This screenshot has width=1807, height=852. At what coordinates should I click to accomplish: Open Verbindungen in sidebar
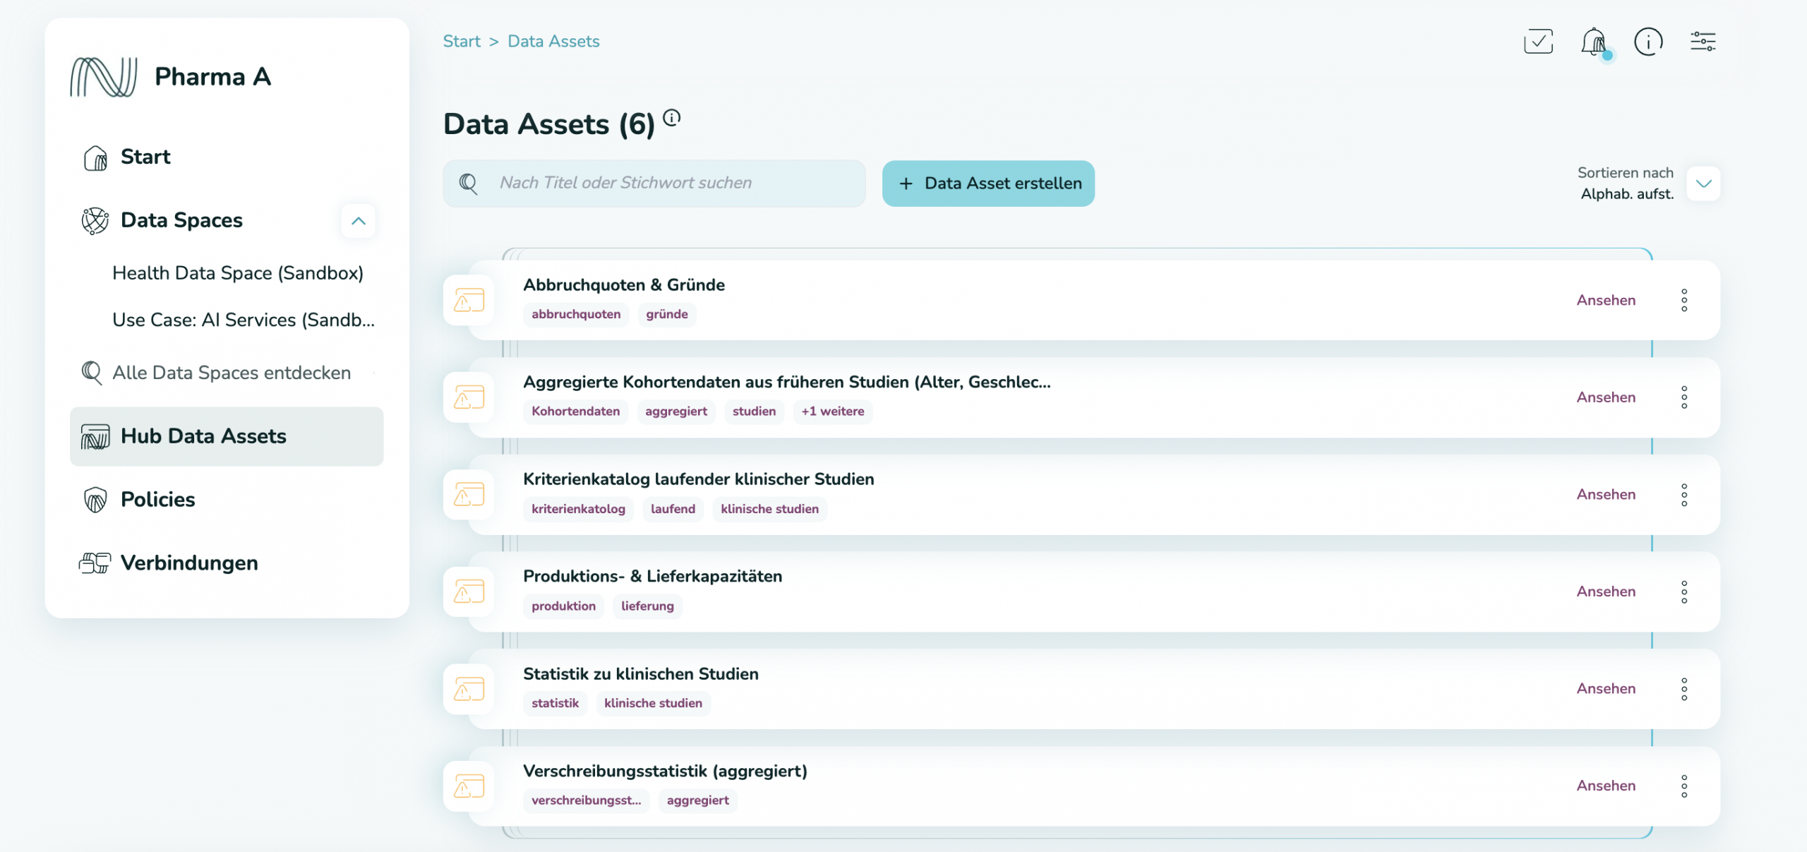(x=189, y=563)
